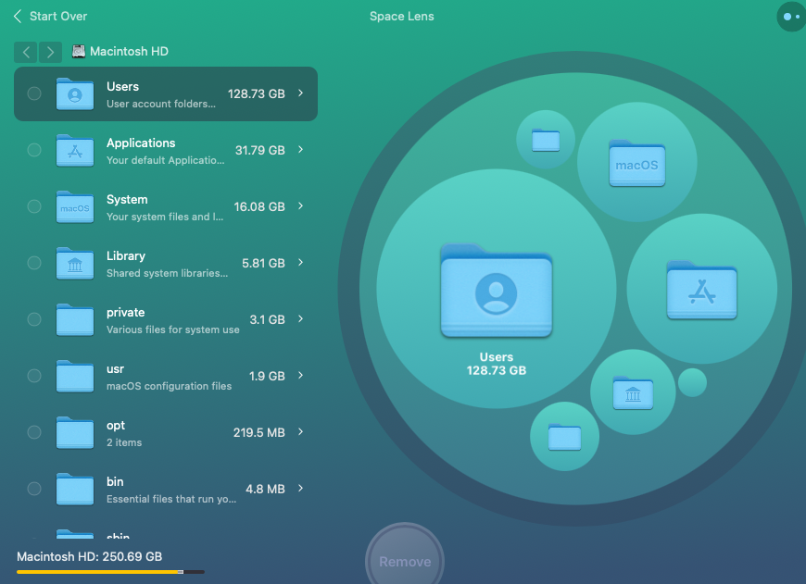Tick the Library selection circle

pyautogui.click(x=34, y=263)
